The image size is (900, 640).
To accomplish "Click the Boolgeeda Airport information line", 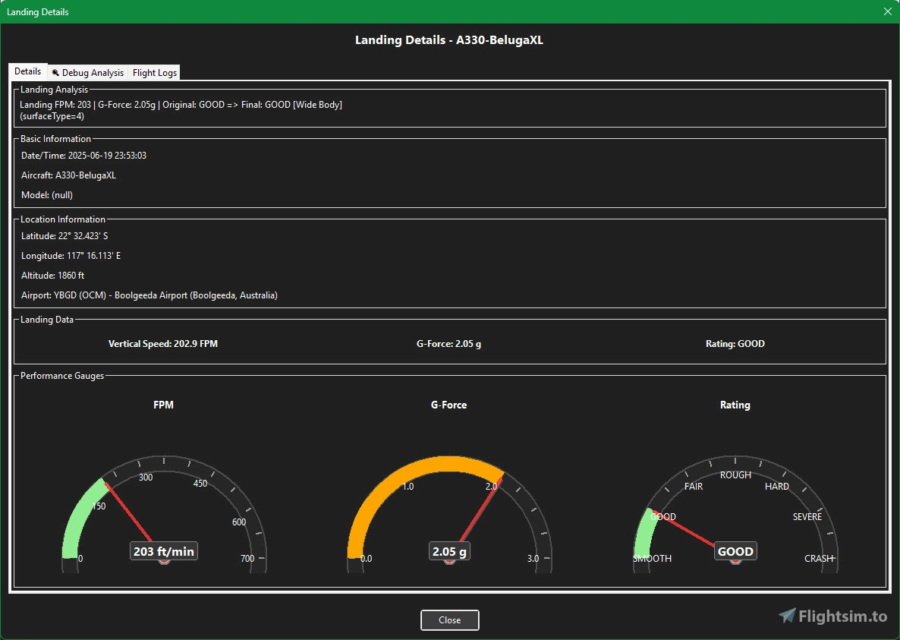I will 149,295.
